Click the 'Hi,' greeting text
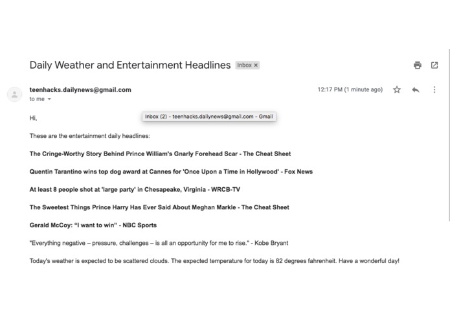450x320 pixels. point(33,118)
